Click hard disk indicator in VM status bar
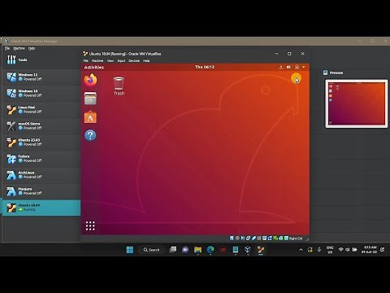This screenshot has height=293, width=390. pos(232,238)
